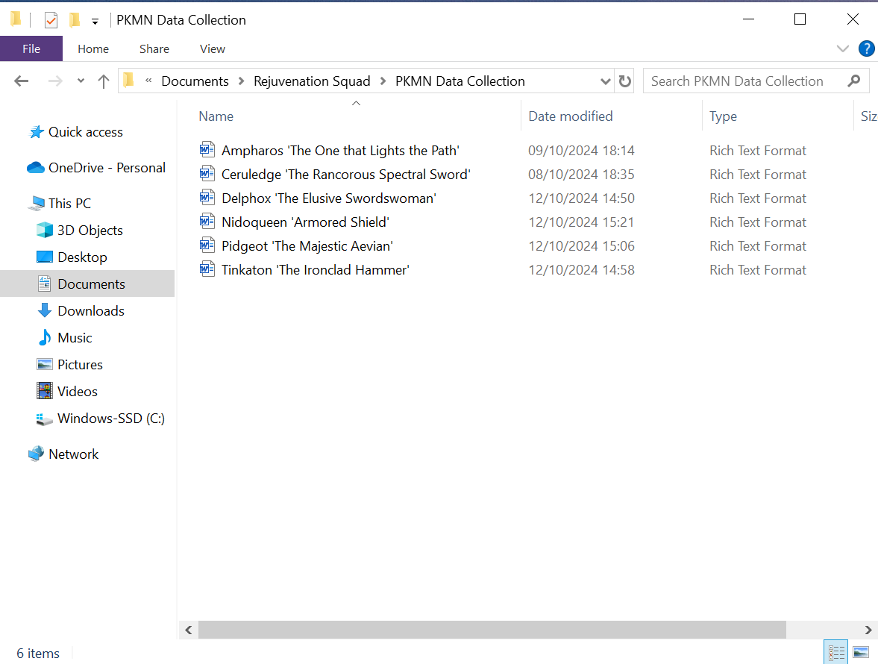Click the Music note icon
Image resolution: width=878 pixels, height=664 pixels.
[44, 337]
